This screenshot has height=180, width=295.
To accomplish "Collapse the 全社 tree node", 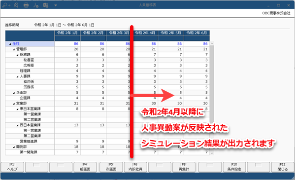I will click(x=10, y=44).
